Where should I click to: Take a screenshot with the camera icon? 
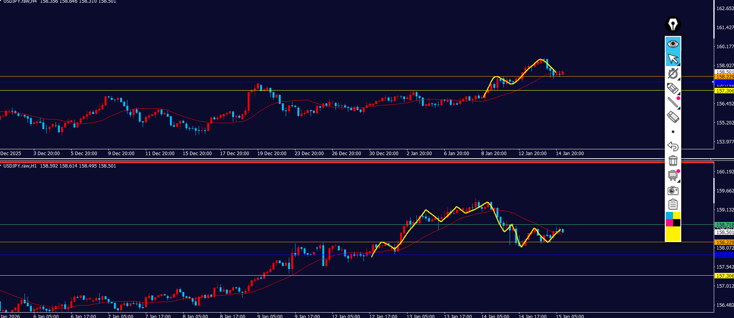click(x=673, y=190)
